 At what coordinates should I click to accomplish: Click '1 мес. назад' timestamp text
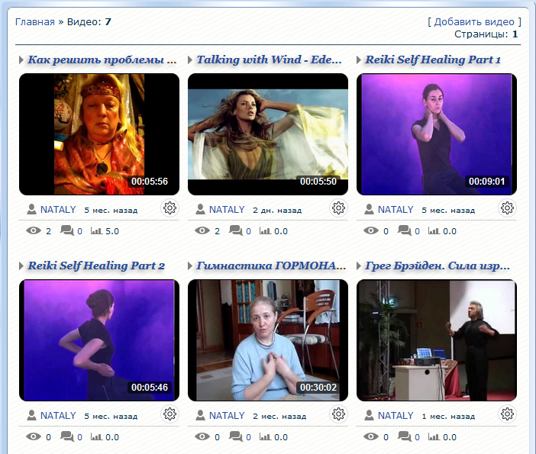[448, 416]
